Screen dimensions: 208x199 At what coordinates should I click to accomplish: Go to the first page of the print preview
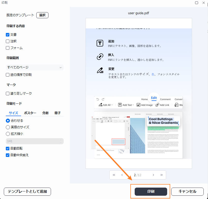(x=114, y=175)
